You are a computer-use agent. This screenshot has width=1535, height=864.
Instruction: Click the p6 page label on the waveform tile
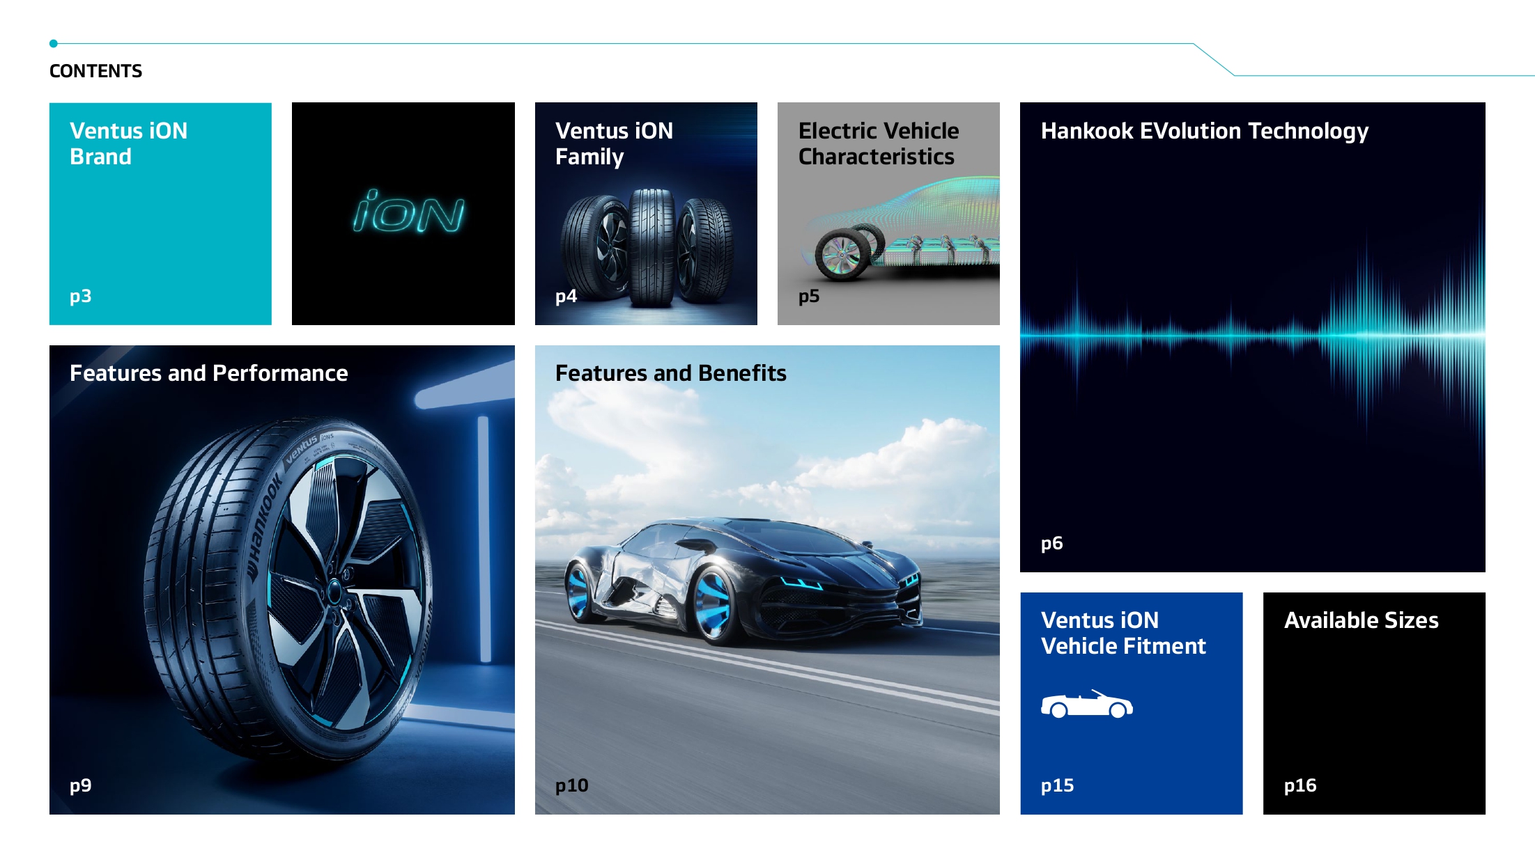(1051, 546)
